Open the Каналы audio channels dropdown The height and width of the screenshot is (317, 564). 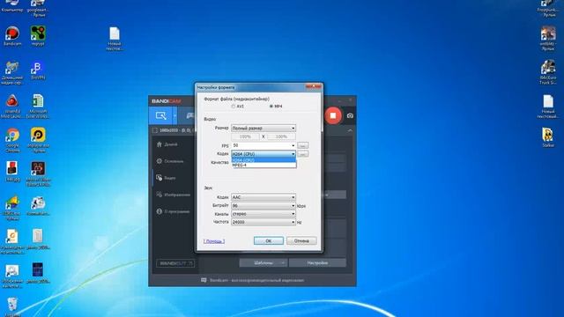pos(263,214)
